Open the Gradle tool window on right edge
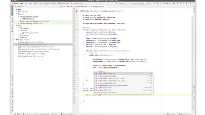This screenshot has height=115, width=205. coord(194,10)
